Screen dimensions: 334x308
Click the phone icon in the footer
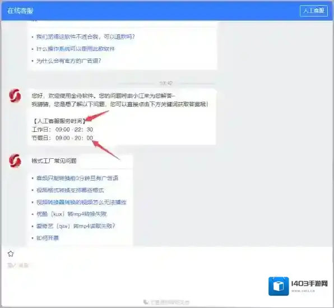146,302
